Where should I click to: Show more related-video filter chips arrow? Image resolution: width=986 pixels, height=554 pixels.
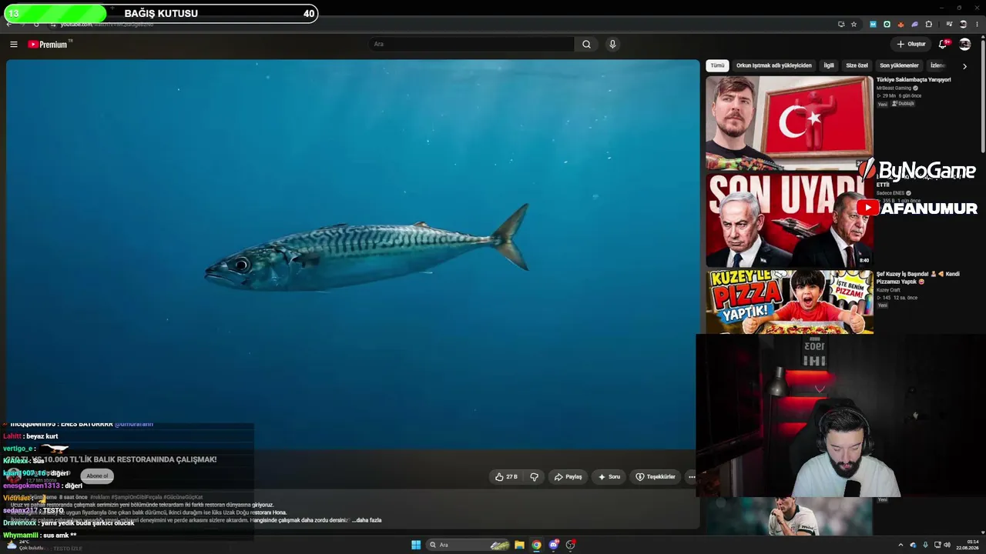[x=964, y=66]
